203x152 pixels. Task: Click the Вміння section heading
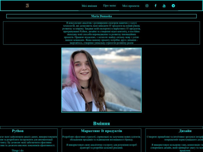click(101, 123)
